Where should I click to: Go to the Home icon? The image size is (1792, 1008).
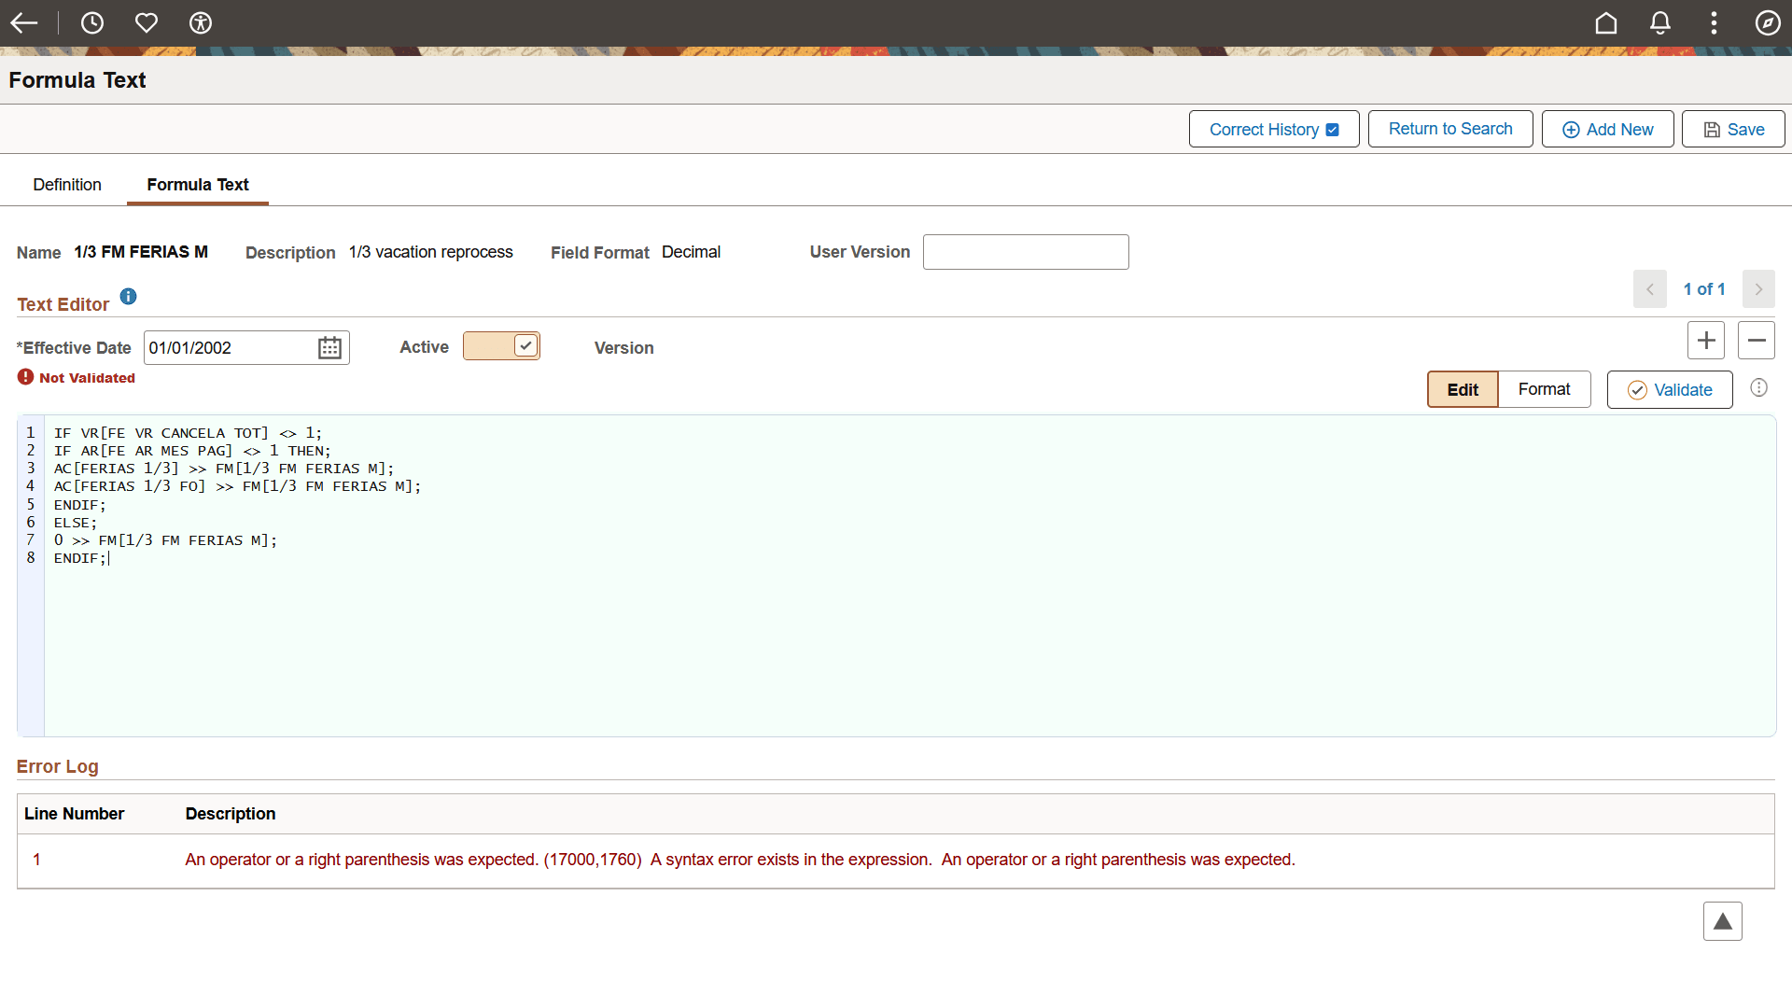(x=1605, y=23)
